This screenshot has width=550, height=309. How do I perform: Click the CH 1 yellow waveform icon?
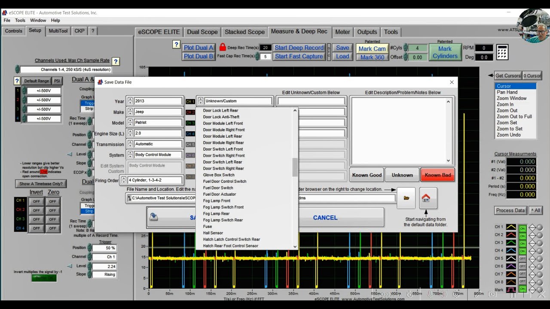[x=511, y=227]
